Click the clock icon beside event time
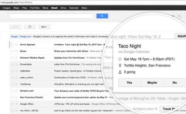This screenshot has height=114, width=186. 120,59
